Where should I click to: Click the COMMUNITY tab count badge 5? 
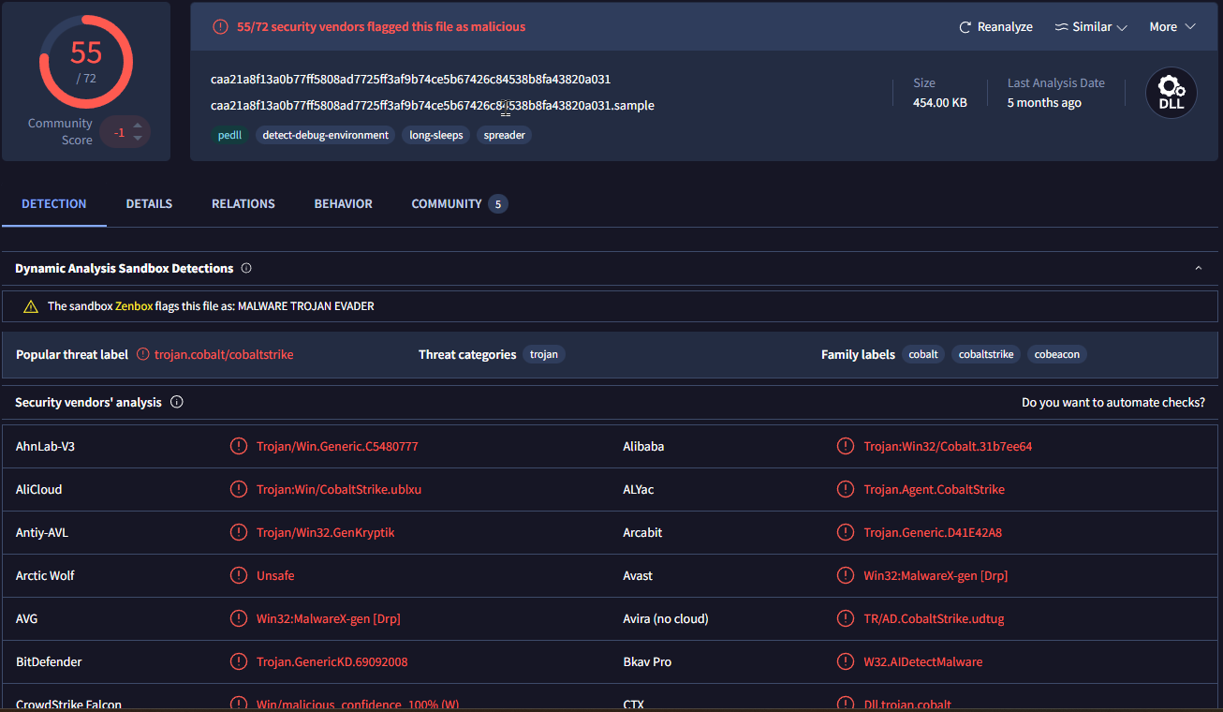pos(498,203)
